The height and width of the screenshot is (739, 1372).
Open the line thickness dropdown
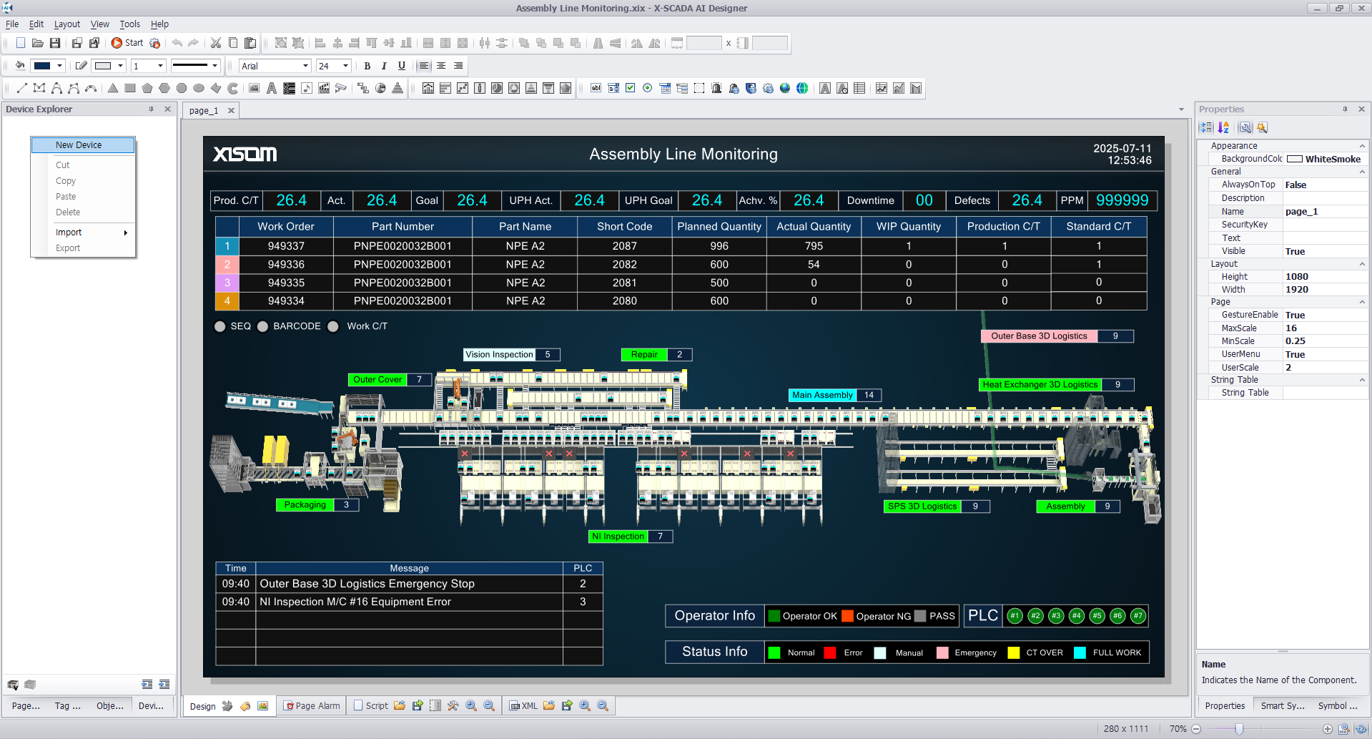pos(160,66)
